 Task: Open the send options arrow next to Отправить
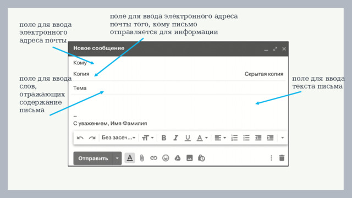point(117,158)
